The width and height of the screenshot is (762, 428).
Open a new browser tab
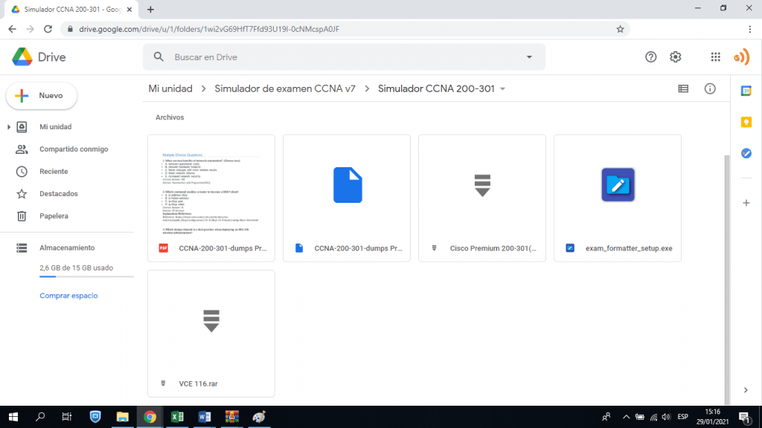pos(150,9)
